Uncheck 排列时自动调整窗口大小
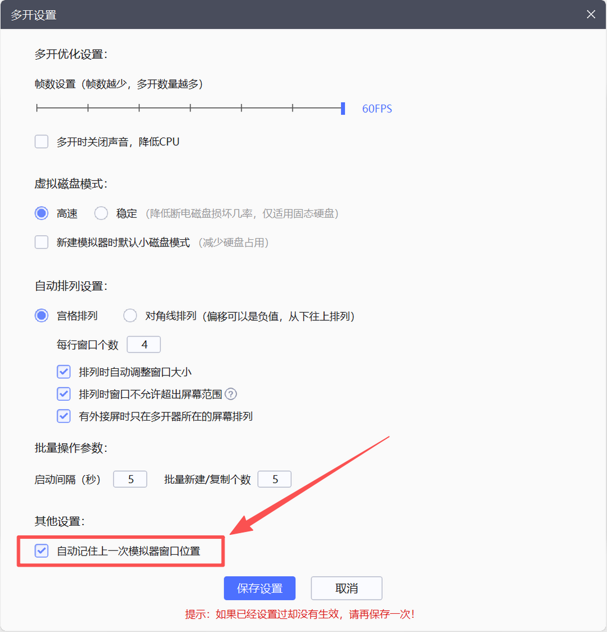 [64, 372]
